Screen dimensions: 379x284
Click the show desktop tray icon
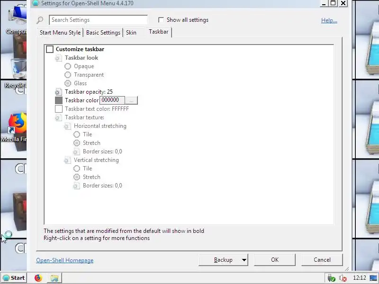click(373, 278)
